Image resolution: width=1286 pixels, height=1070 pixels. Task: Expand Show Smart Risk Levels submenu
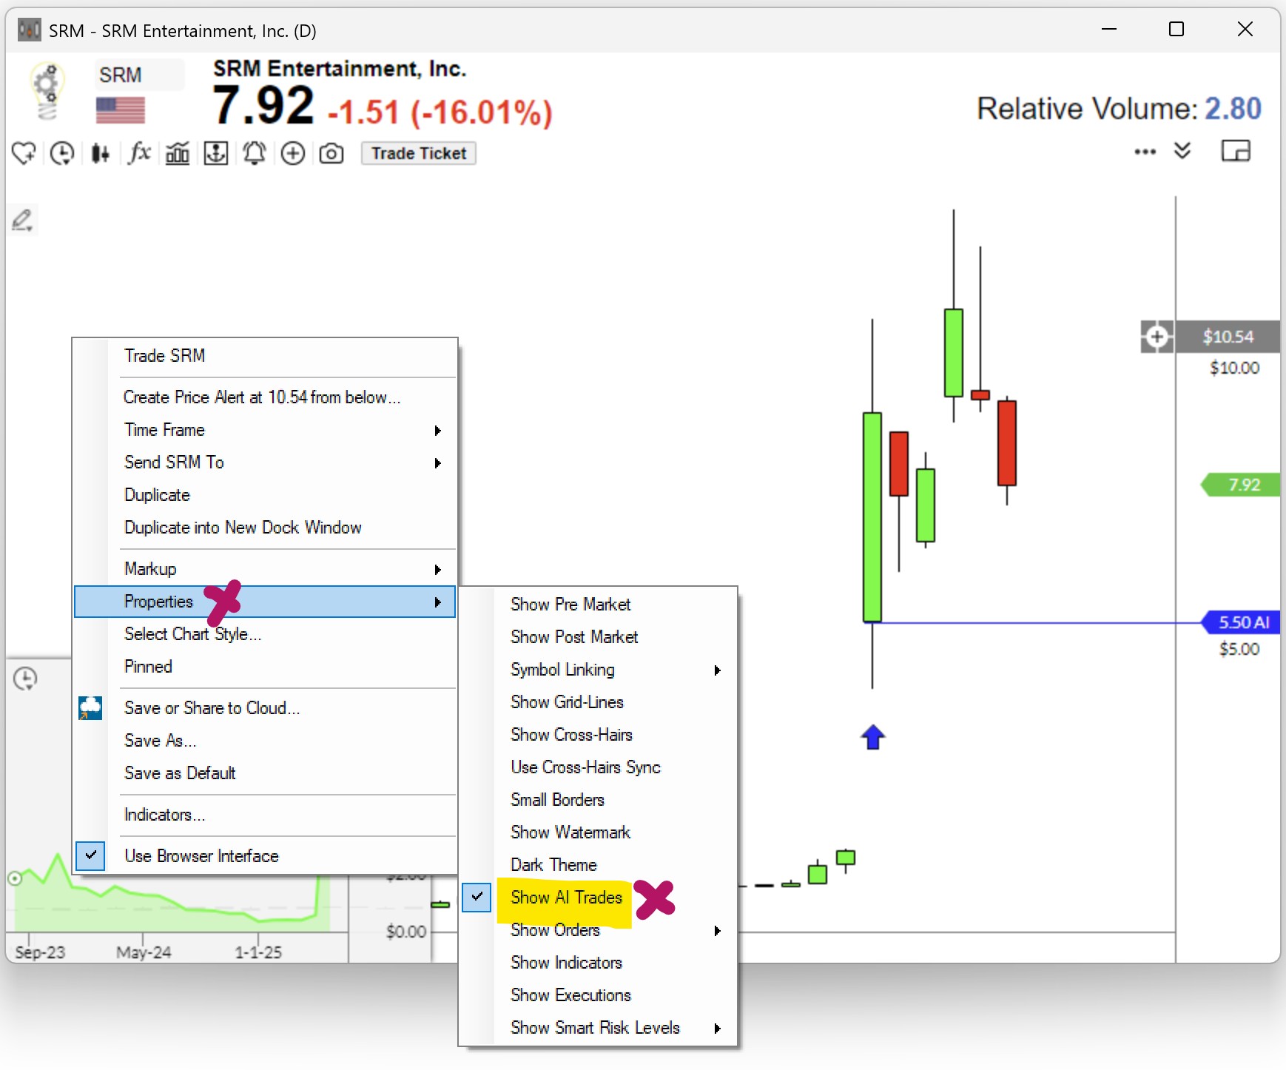point(598,1028)
